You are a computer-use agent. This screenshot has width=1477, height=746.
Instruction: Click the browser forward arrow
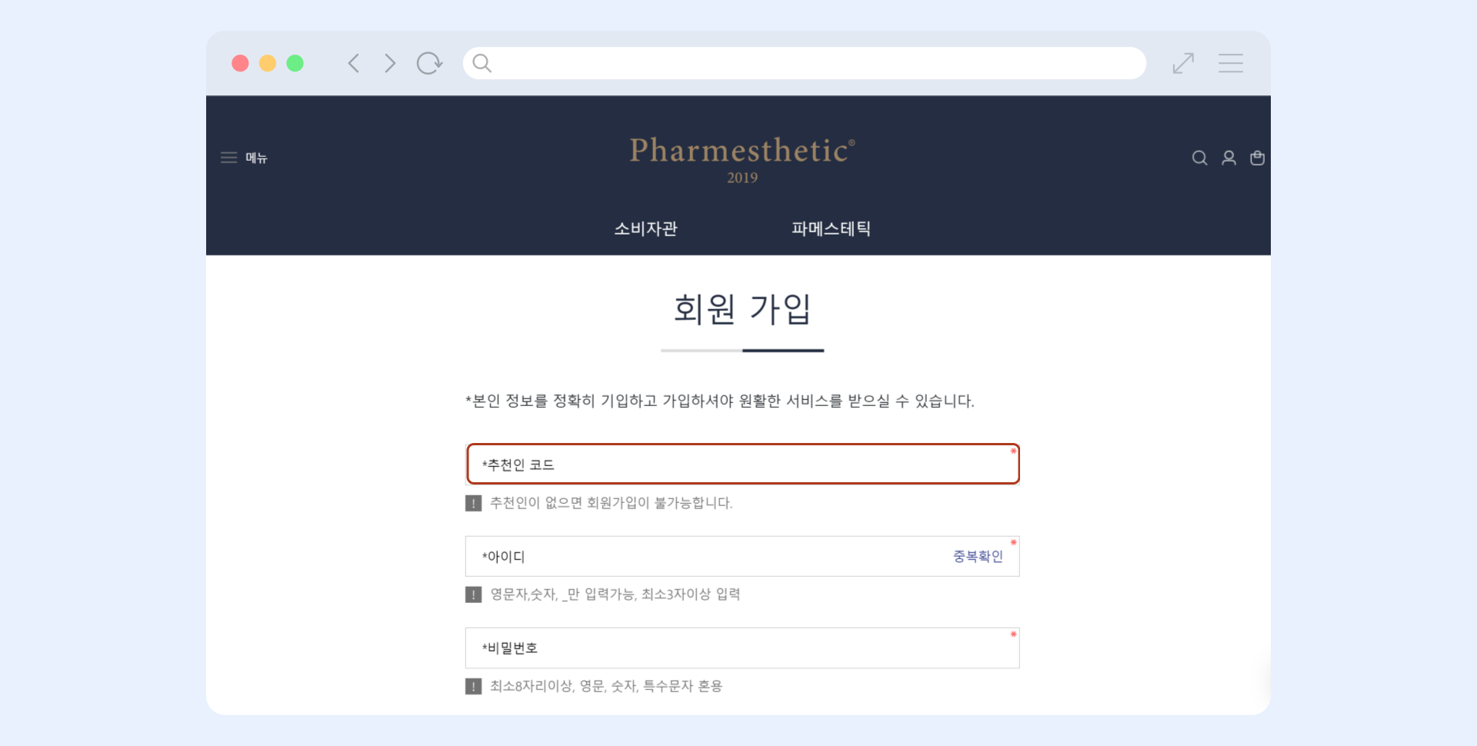click(x=390, y=63)
